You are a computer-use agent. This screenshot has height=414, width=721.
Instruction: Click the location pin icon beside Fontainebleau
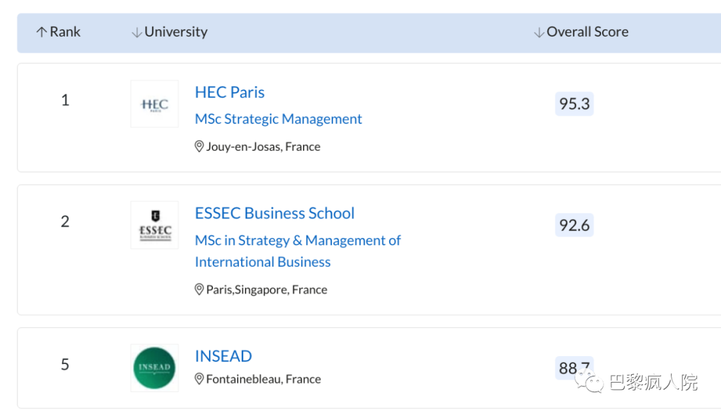[x=199, y=379]
